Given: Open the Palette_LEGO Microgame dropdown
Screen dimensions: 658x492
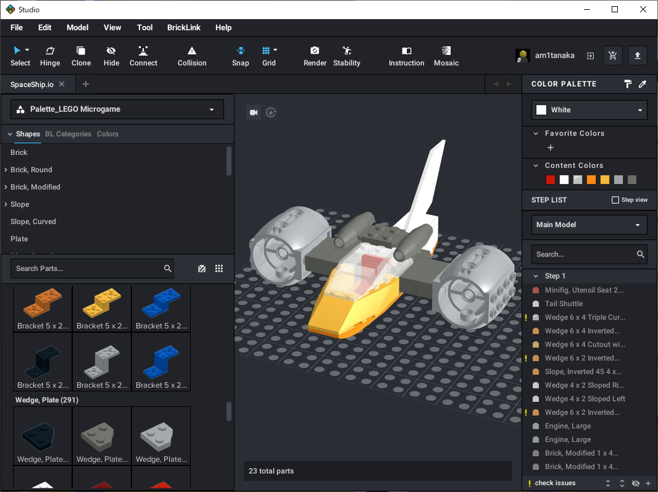Looking at the screenshot, I should pyautogui.click(x=117, y=109).
